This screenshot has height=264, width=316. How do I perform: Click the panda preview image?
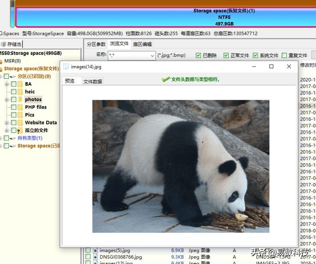[181, 166]
